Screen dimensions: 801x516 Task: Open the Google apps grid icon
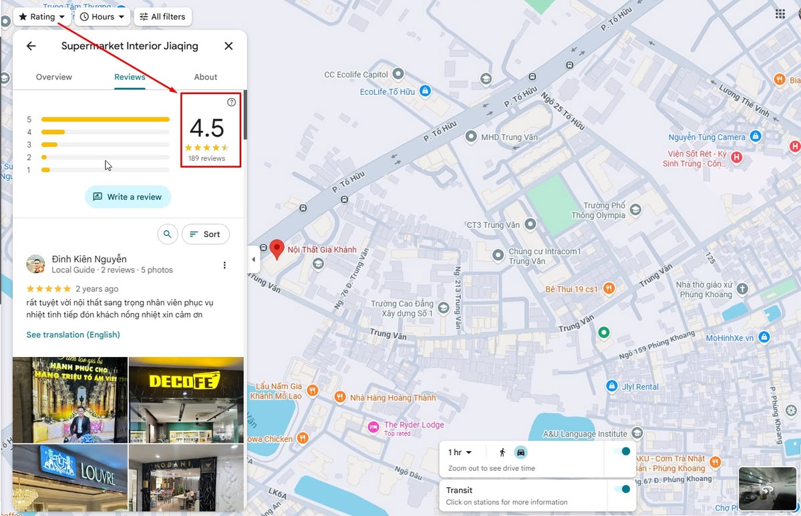tap(780, 13)
